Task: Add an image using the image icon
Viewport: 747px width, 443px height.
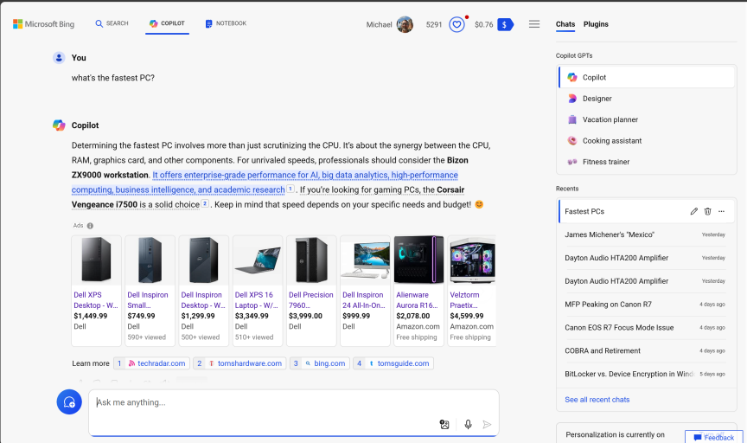Action: click(x=444, y=424)
